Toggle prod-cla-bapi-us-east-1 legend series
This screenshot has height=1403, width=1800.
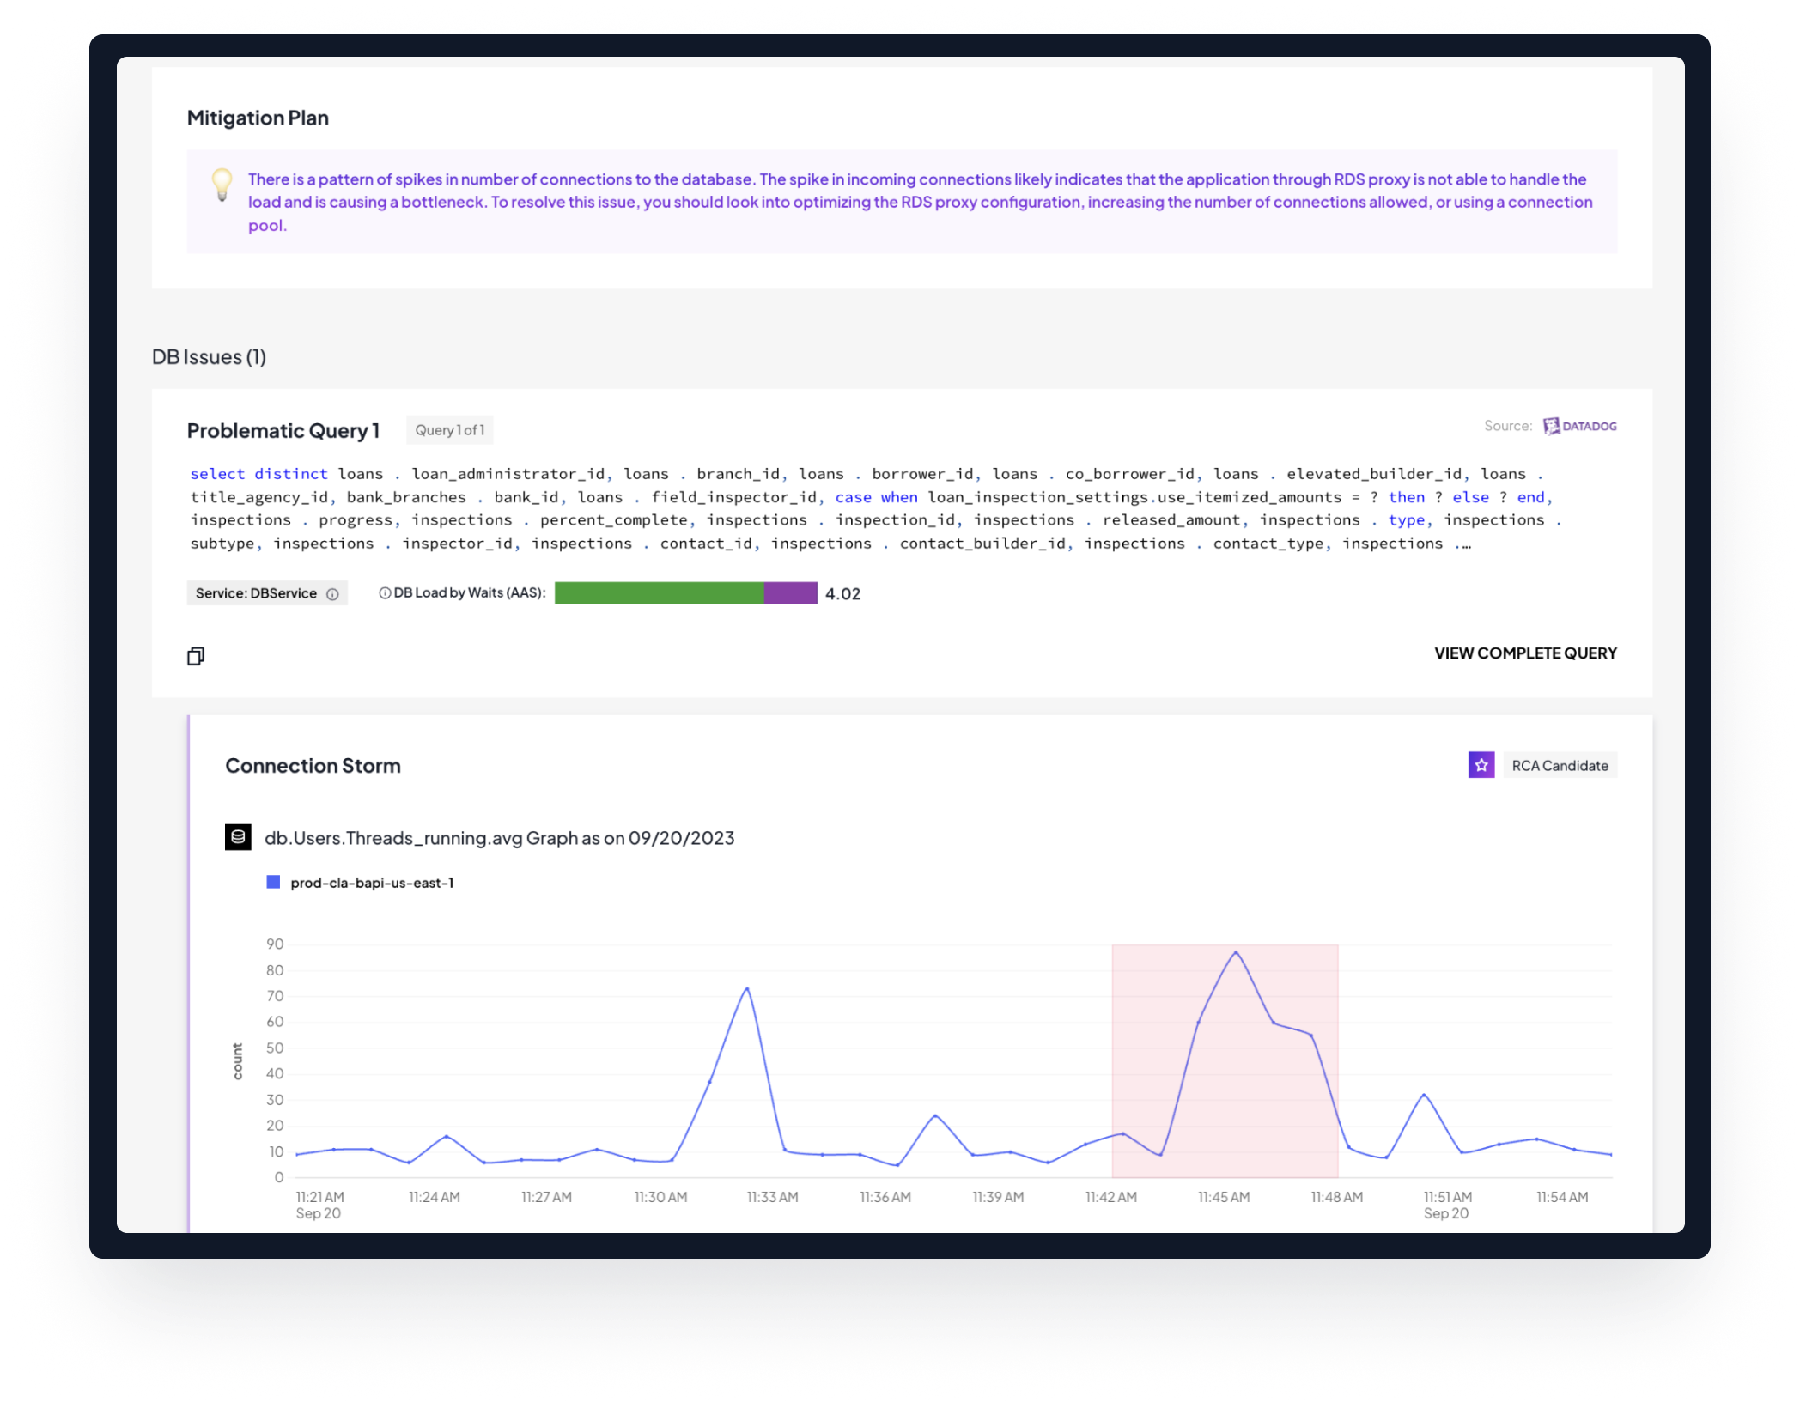point(361,883)
